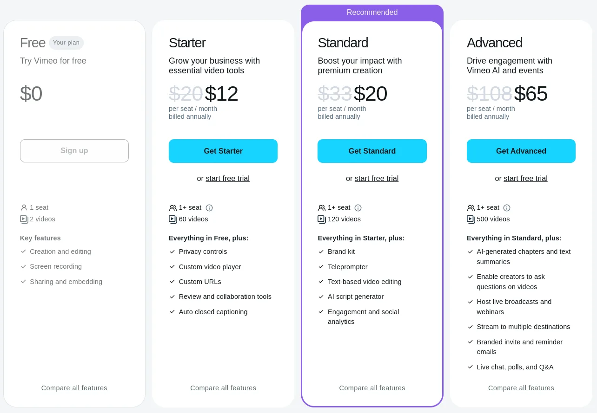Start free trial for the Standard plan
This screenshot has width=597, height=413.
tap(376, 179)
